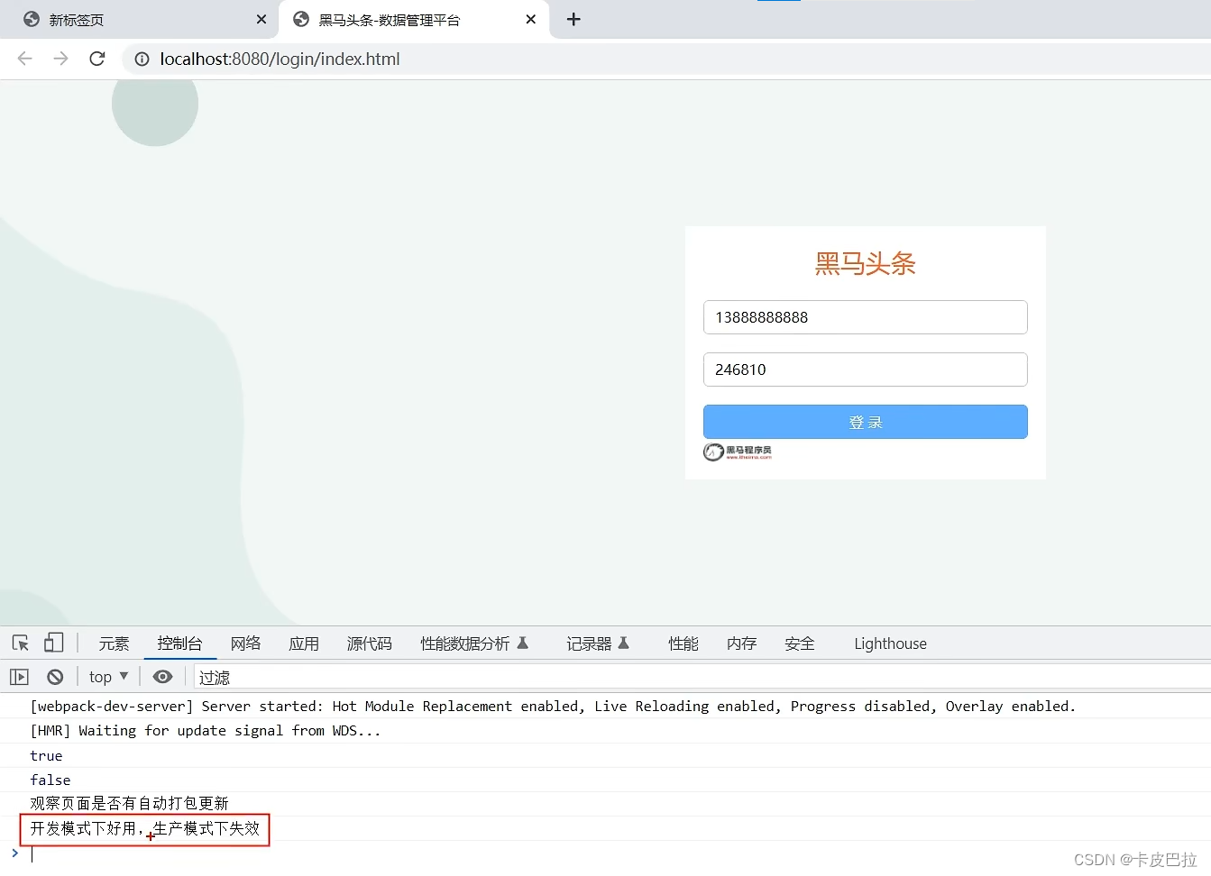Screen dimensions: 1211x876
Task: Show the console sidebar icon
Action: point(20,677)
